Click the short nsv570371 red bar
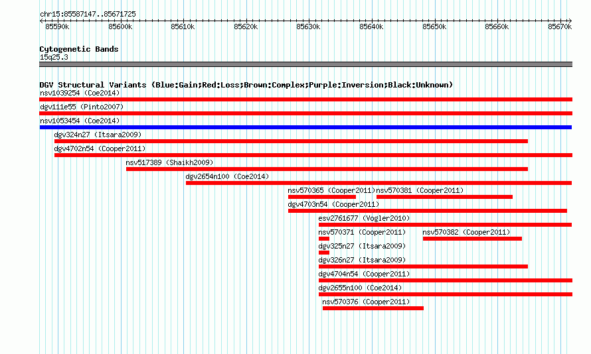 coord(324,239)
